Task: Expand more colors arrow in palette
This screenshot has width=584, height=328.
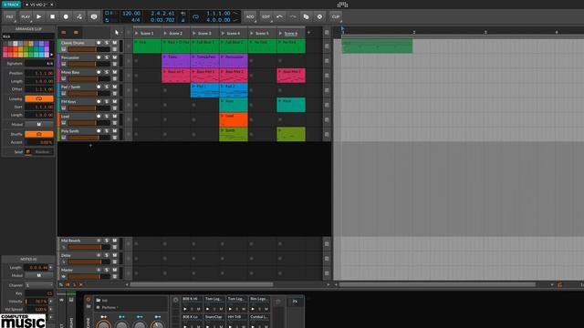Action: [52, 55]
